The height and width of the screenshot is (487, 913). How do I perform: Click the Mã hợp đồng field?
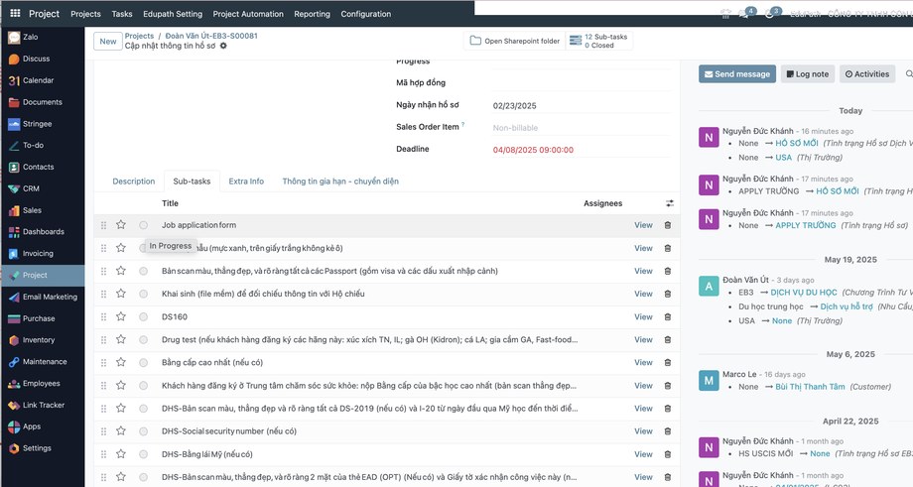click(582, 83)
